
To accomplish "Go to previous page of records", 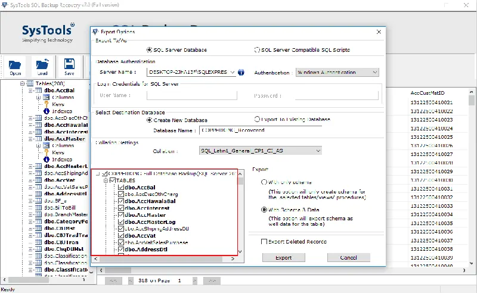I will click(x=131, y=280).
